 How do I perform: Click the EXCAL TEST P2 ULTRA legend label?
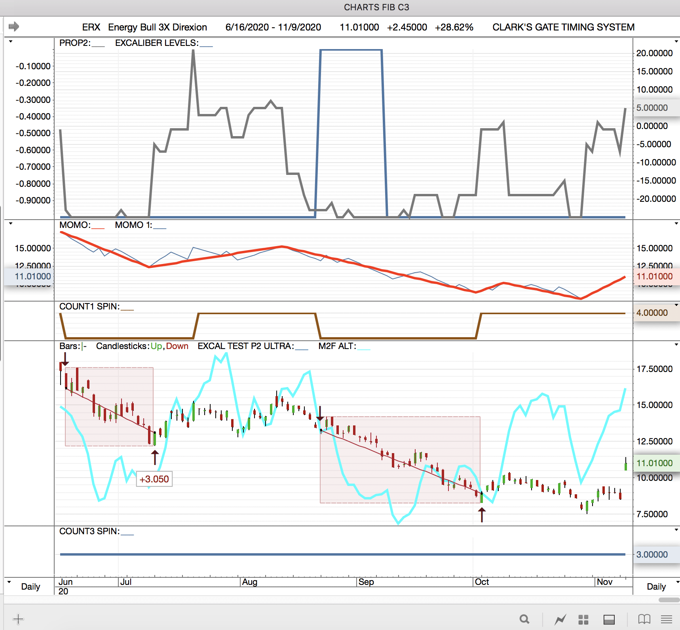pos(246,346)
